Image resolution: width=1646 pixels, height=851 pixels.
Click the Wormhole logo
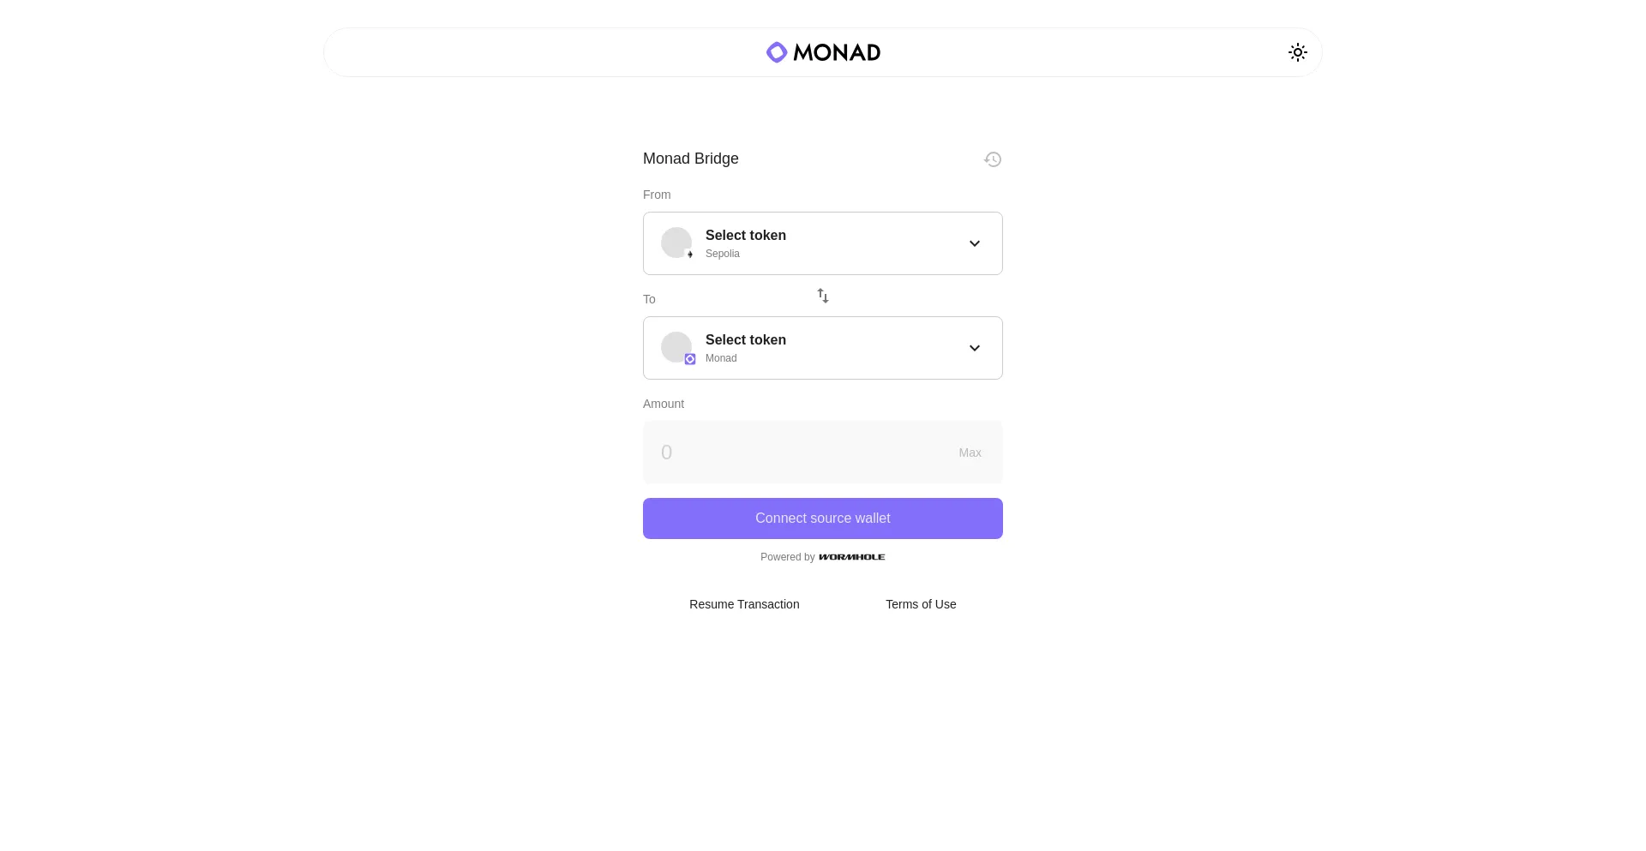click(851, 557)
